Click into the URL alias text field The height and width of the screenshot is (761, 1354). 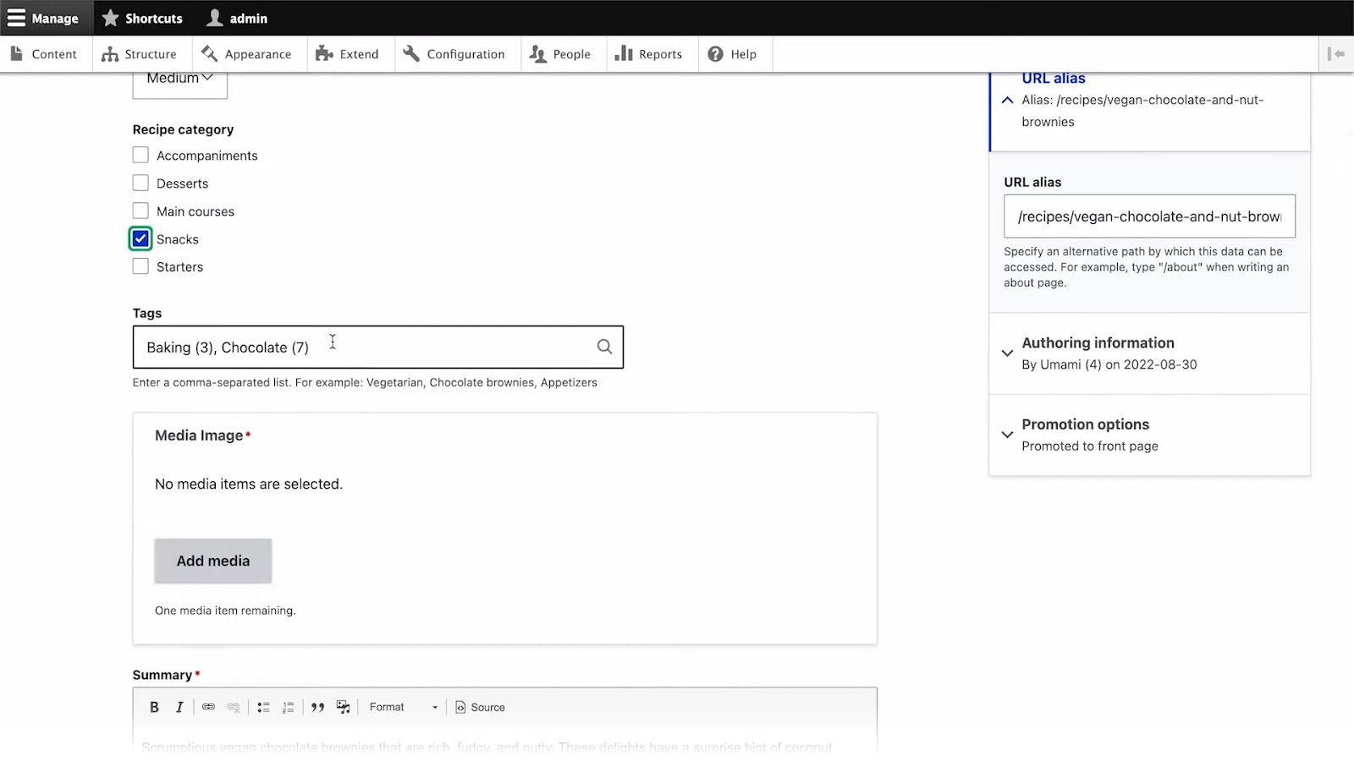click(x=1148, y=216)
